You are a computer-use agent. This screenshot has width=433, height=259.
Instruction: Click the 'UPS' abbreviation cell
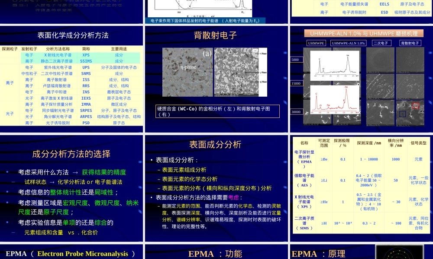[86, 67]
